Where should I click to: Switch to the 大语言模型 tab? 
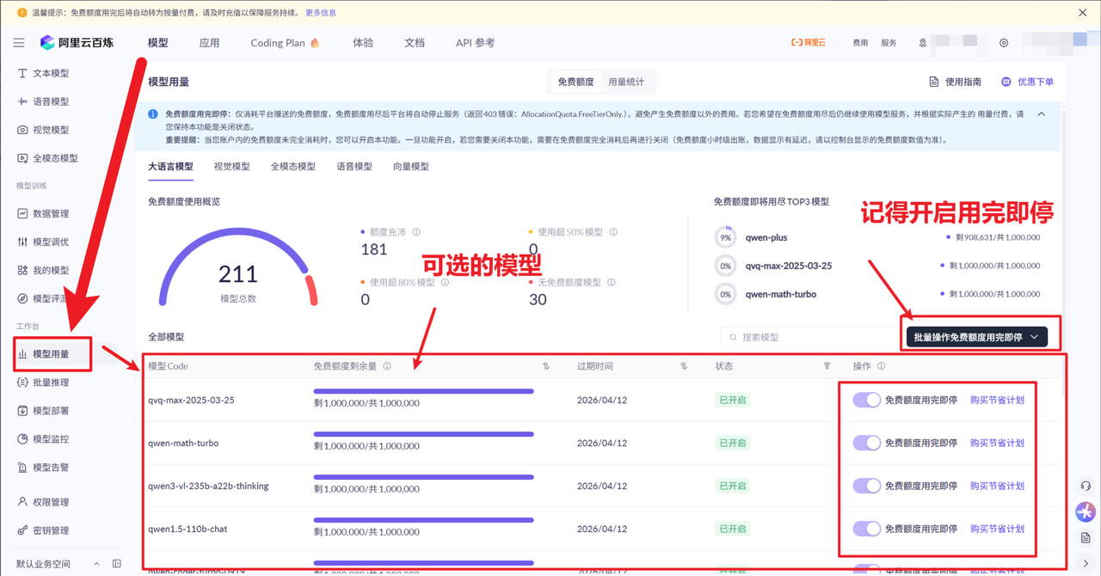click(x=170, y=167)
